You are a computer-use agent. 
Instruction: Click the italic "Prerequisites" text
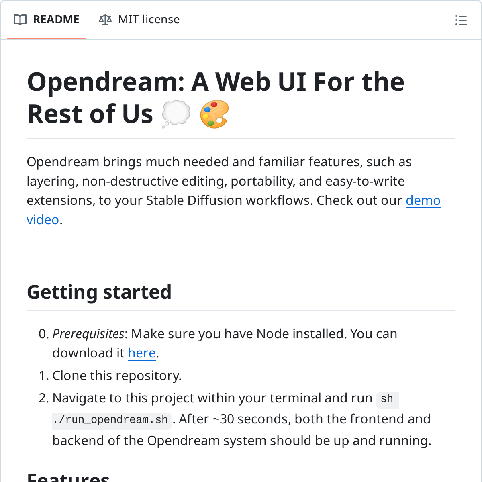tap(88, 334)
